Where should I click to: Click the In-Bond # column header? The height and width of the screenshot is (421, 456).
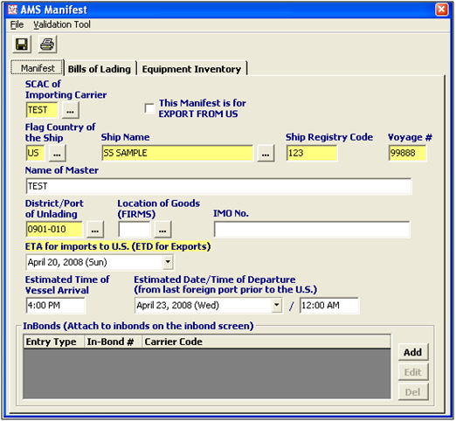pyautogui.click(x=113, y=342)
